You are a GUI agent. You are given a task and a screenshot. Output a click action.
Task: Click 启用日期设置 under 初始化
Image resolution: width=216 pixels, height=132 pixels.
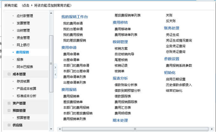(x=176, y=79)
